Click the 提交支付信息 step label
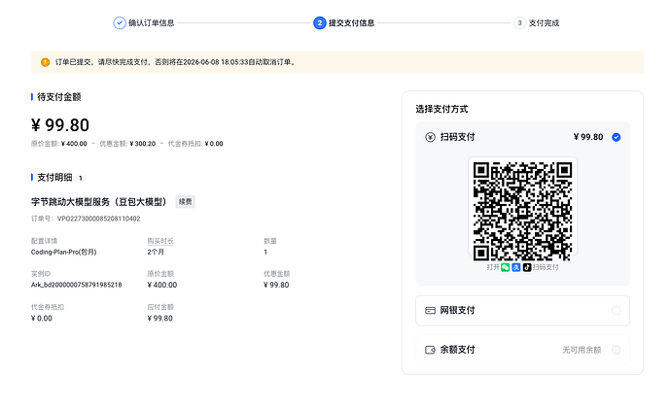This screenshot has width=671, height=409. pos(351,23)
